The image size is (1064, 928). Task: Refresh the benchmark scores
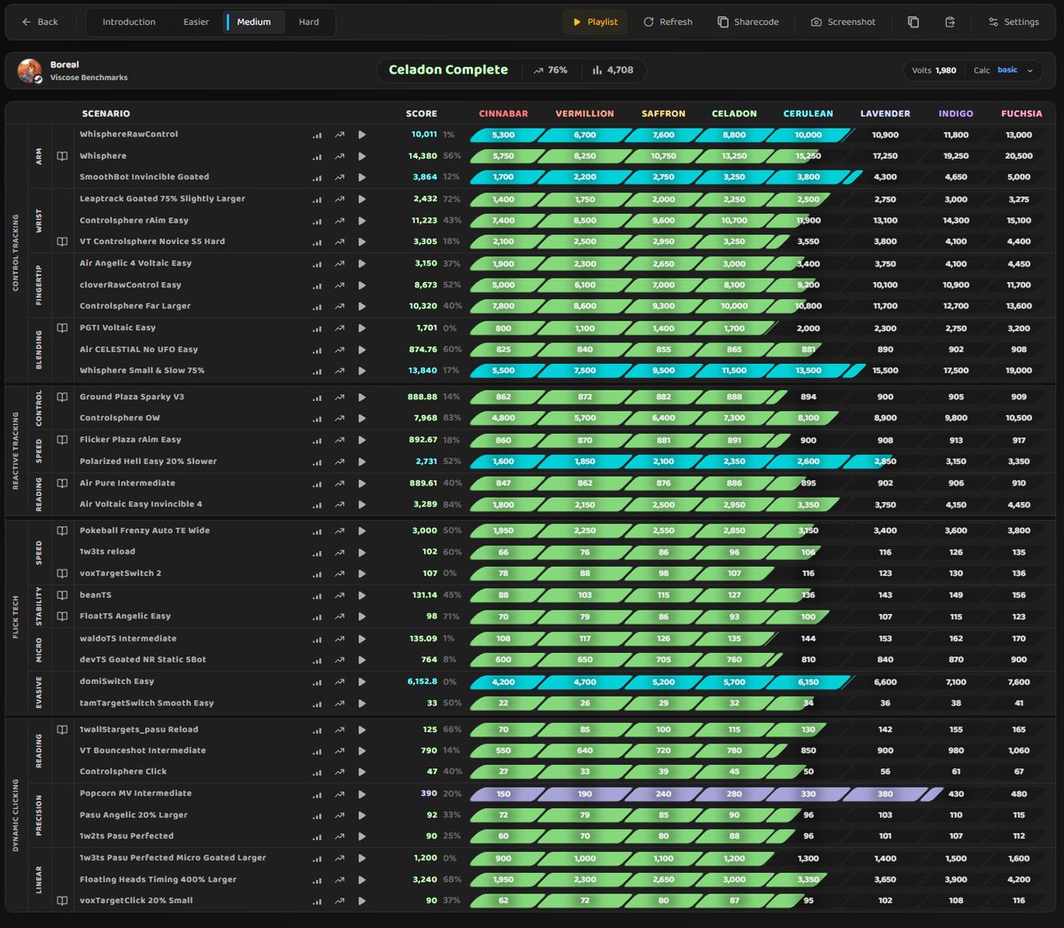point(668,22)
